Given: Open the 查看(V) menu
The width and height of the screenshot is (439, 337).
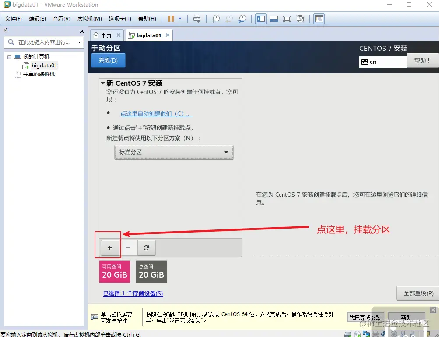Looking at the screenshot, I should click(x=62, y=19).
